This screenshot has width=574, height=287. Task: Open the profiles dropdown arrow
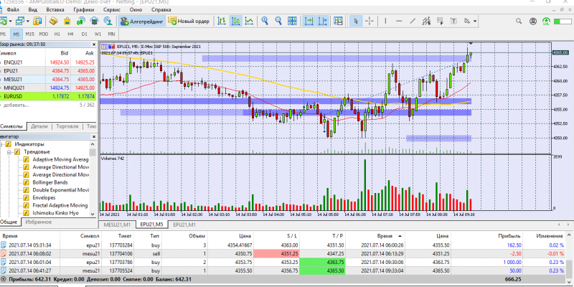(28, 22)
